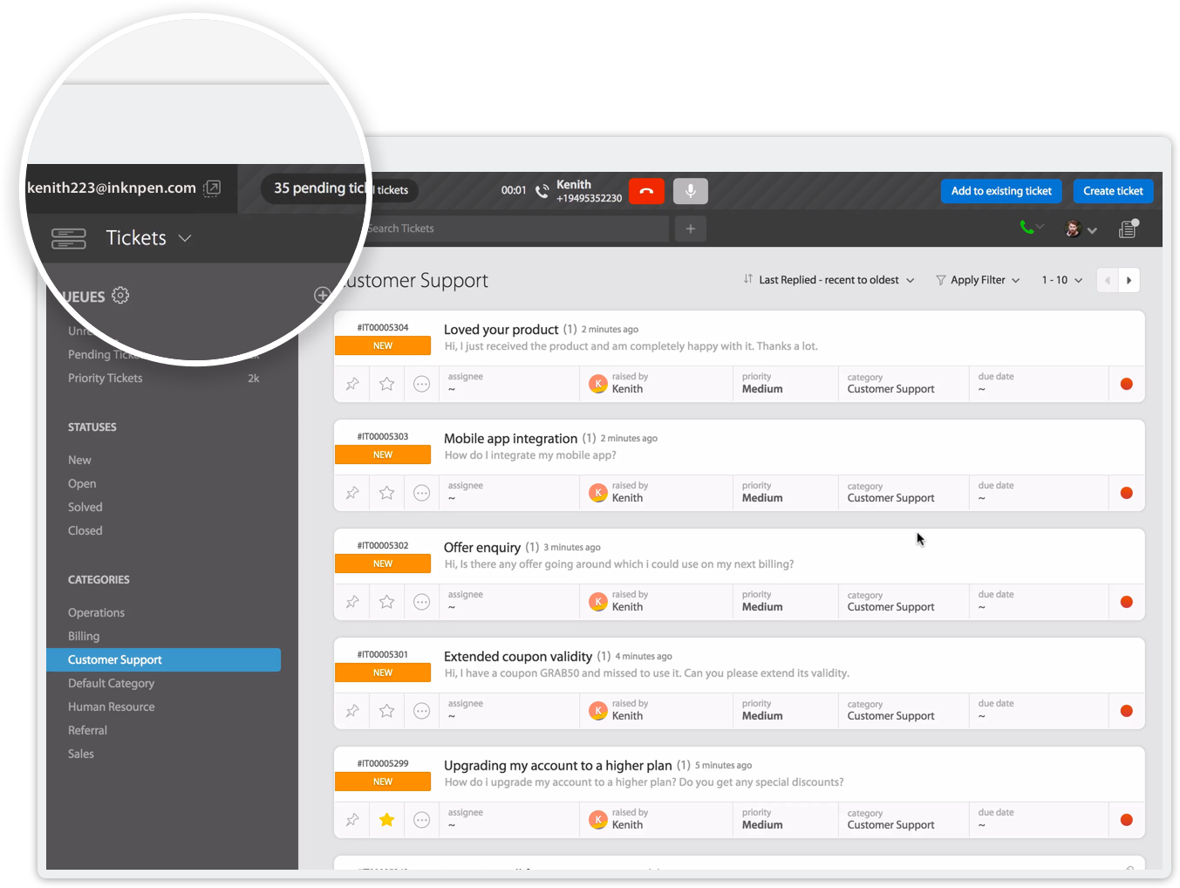Select the Billing category

tap(84, 636)
